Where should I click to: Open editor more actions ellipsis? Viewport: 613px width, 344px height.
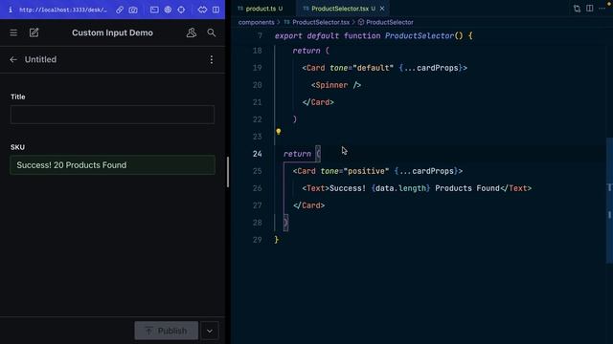pos(602,9)
